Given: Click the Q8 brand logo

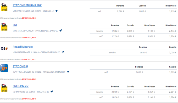Looking at the screenshot, I should (4, 49).
